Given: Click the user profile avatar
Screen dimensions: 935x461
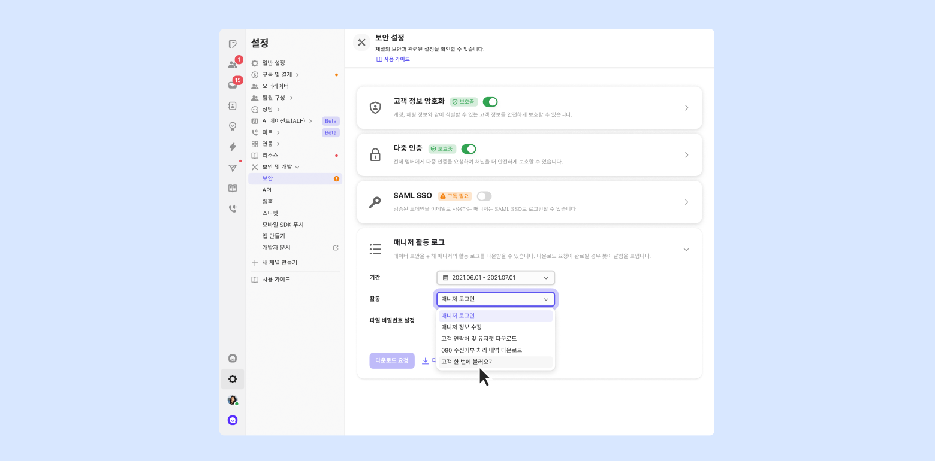Looking at the screenshot, I should point(233,399).
